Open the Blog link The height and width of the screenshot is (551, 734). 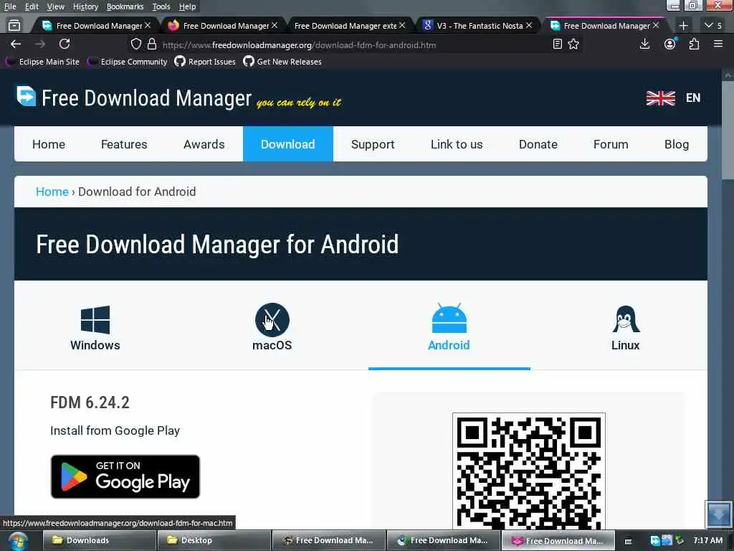677,144
